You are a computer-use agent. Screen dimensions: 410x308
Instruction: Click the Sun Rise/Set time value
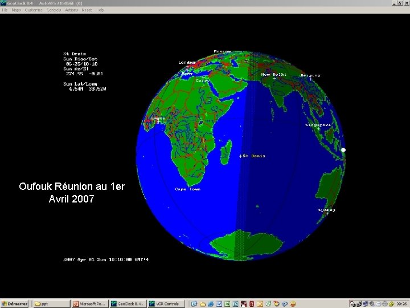pos(81,64)
